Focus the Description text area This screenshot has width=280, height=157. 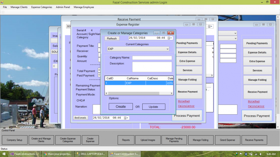(152, 67)
